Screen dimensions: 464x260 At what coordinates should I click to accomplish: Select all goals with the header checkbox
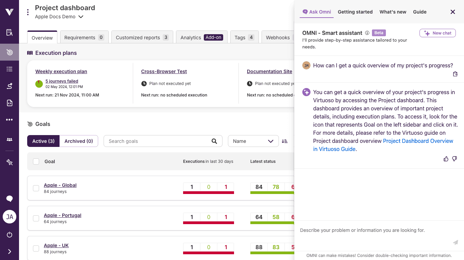36,161
